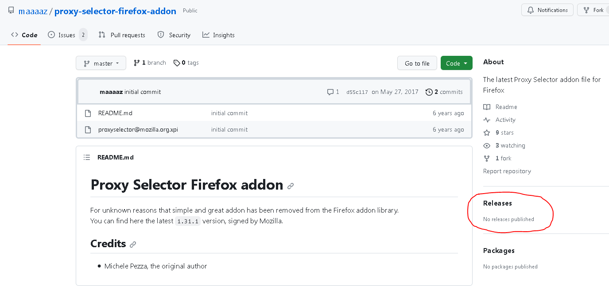The width and height of the screenshot is (609, 307).
Task: Open the README.md file in file list
Action: (x=115, y=113)
